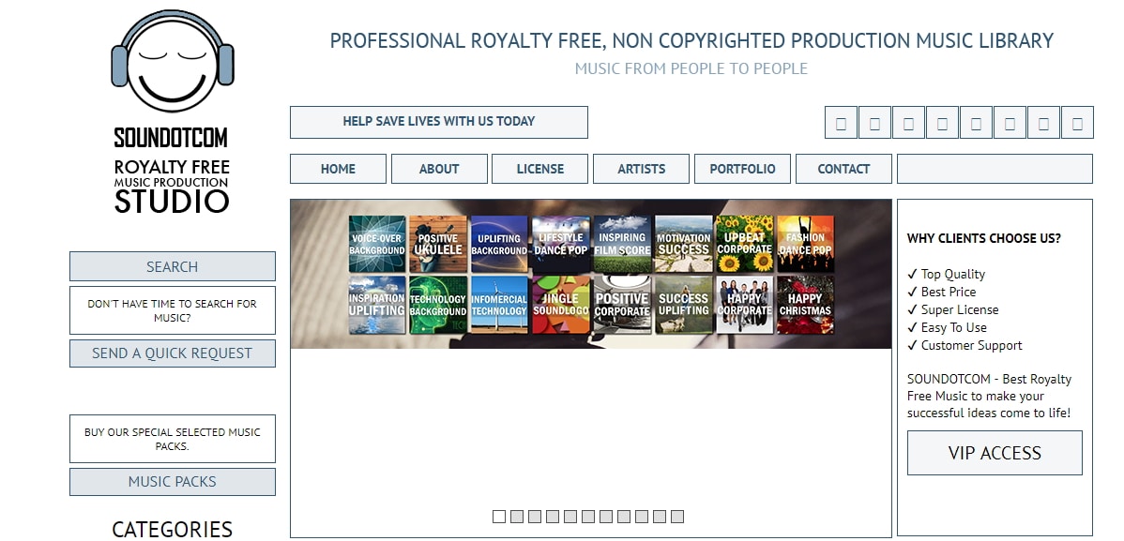Open the Voice-Over Background tile
This screenshot has height=541, width=1124.
click(x=377, y=244)
